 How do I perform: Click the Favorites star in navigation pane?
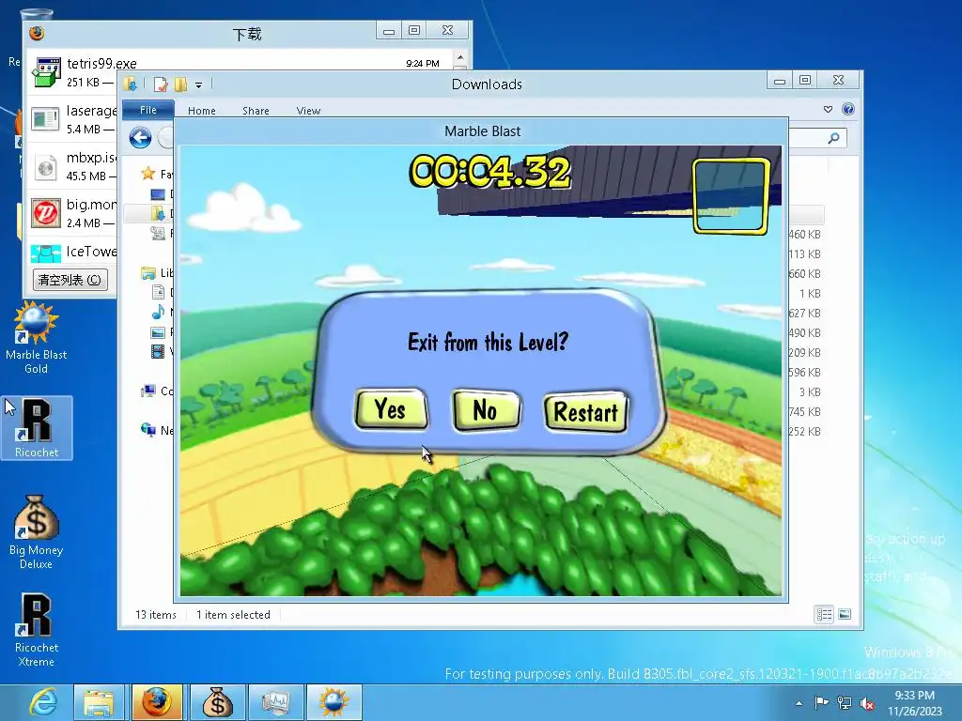pos(147,174)
